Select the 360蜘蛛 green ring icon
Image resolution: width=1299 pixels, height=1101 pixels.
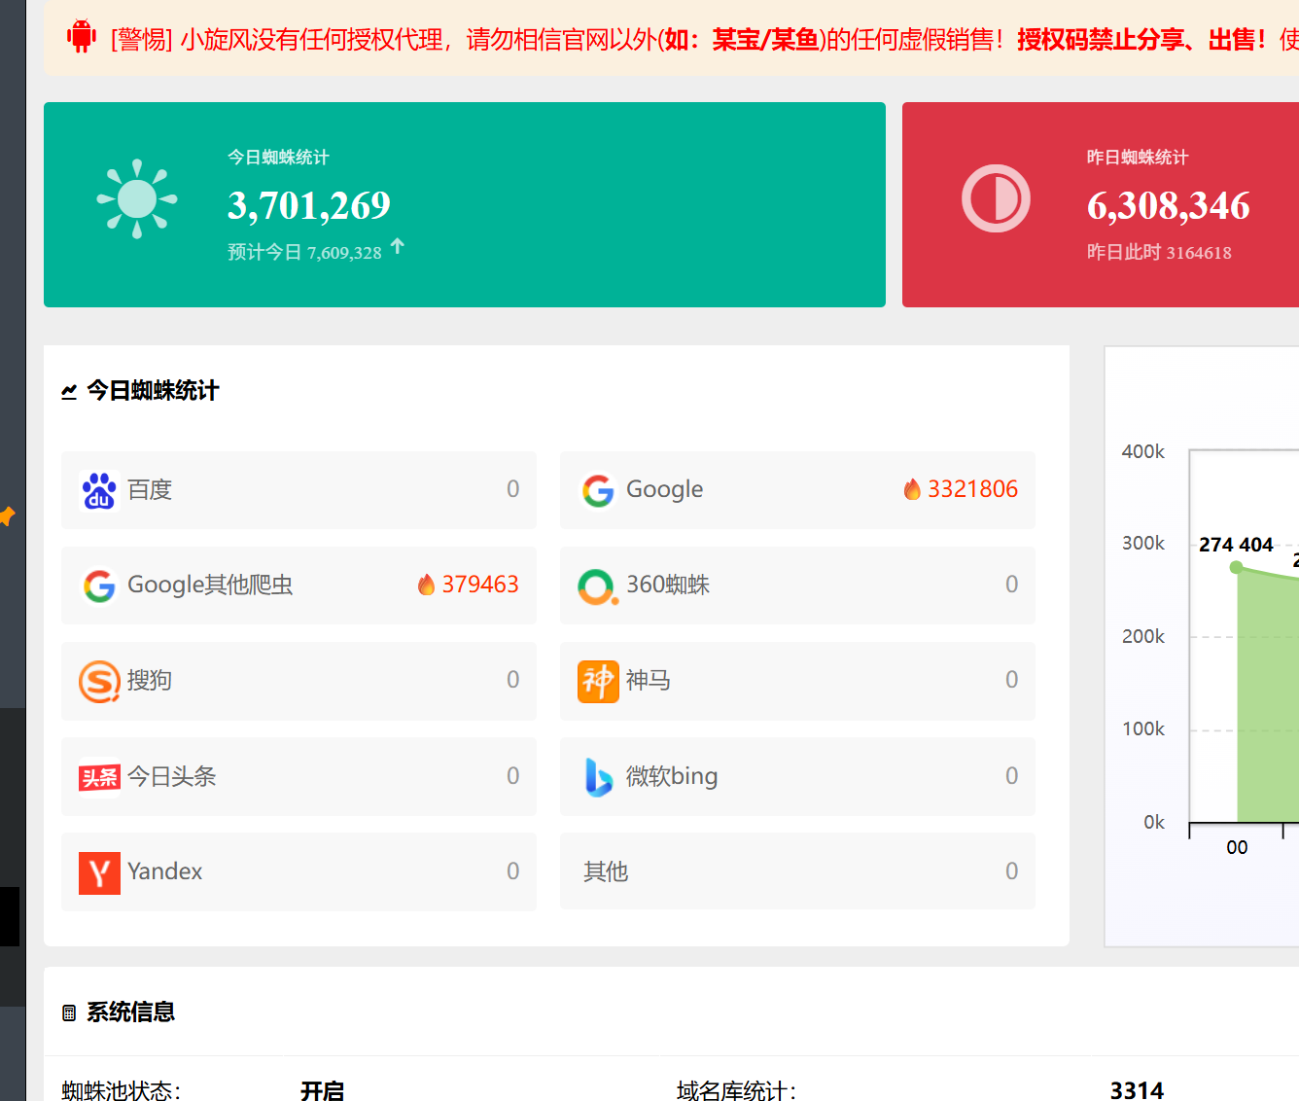[597, 586]
